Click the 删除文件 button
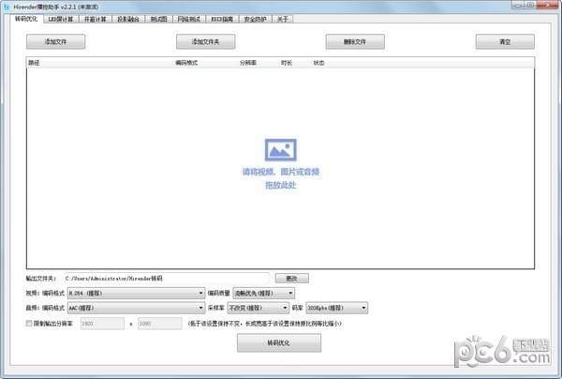Image resolution: width=562 pixels, height=379 pixels. point(355,41)
